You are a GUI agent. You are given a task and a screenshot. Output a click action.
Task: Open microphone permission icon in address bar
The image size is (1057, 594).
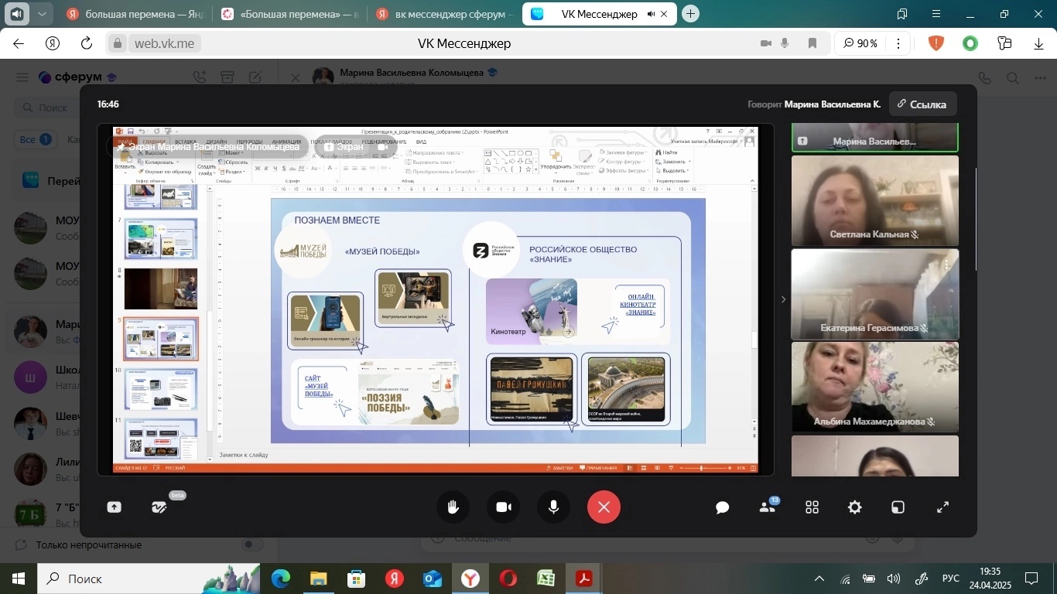(786, 43)
